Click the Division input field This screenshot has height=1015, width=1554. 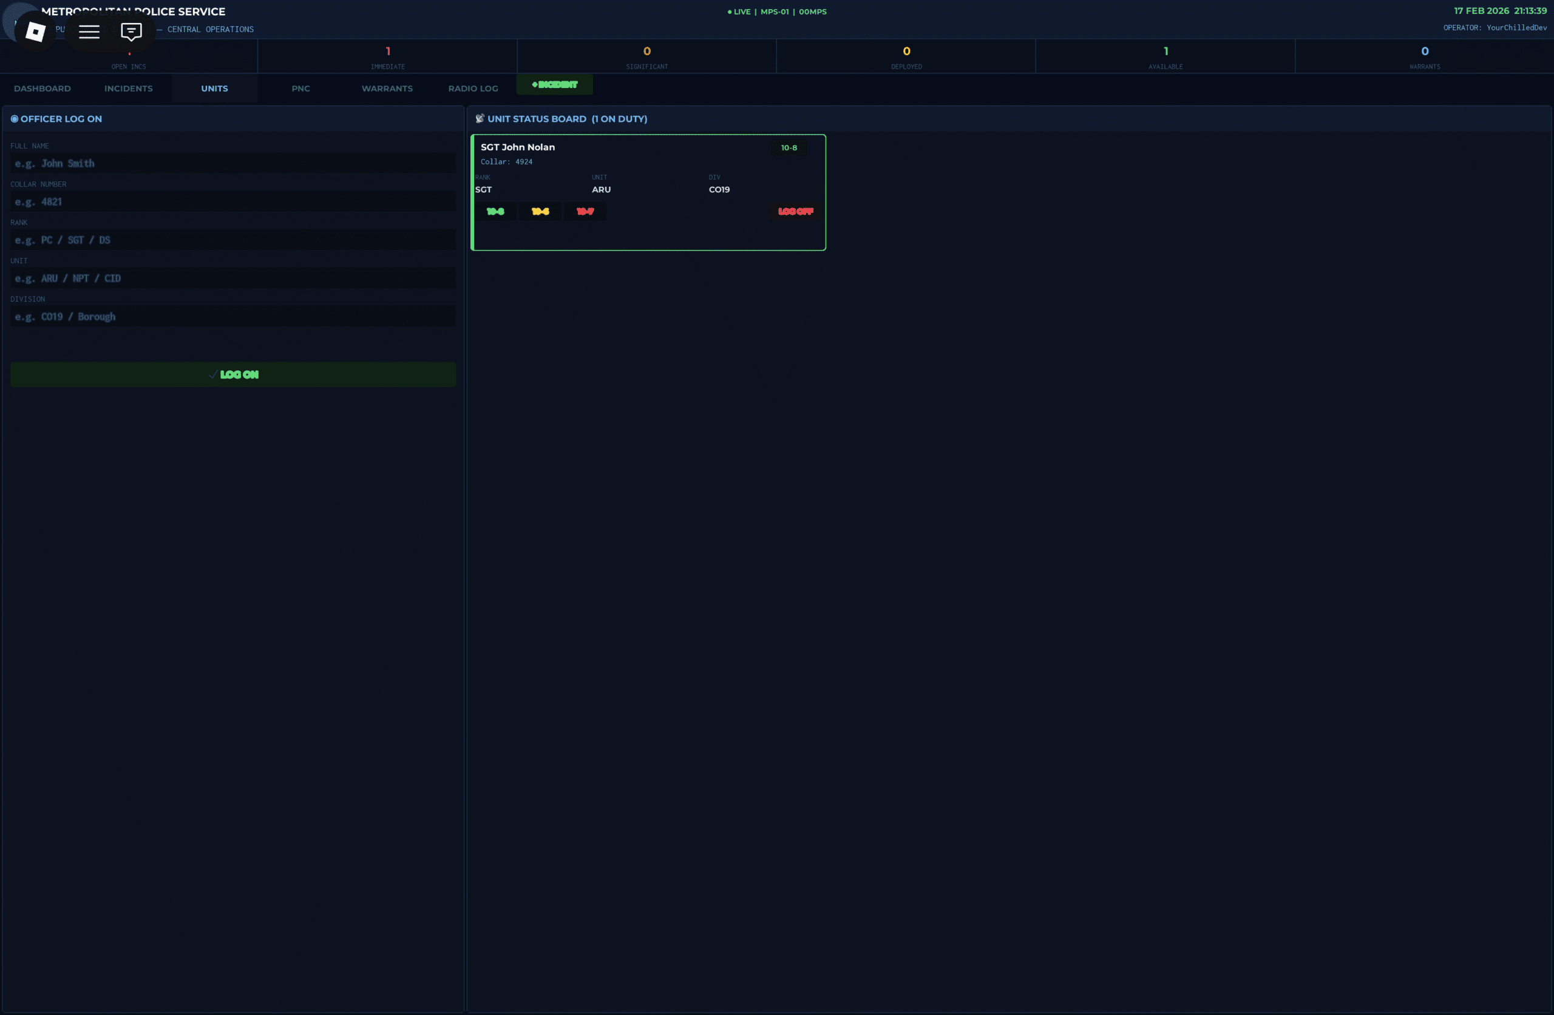click(x=233, y=317)
